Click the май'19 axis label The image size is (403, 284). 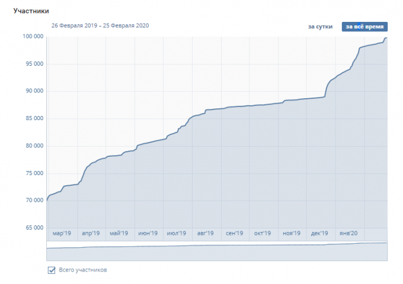119,234
